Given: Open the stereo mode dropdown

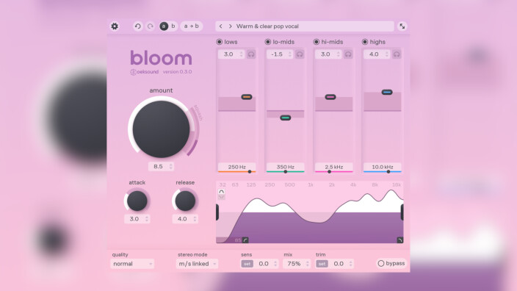Looking at the screenshot, I should pyautogui.click(x=197, y=264).
